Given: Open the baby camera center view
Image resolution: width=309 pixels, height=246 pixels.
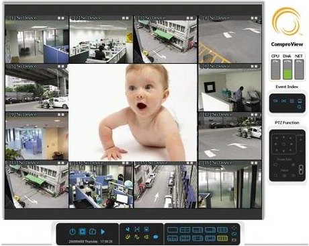Looking at the screenshot, I should click(132, 112).
